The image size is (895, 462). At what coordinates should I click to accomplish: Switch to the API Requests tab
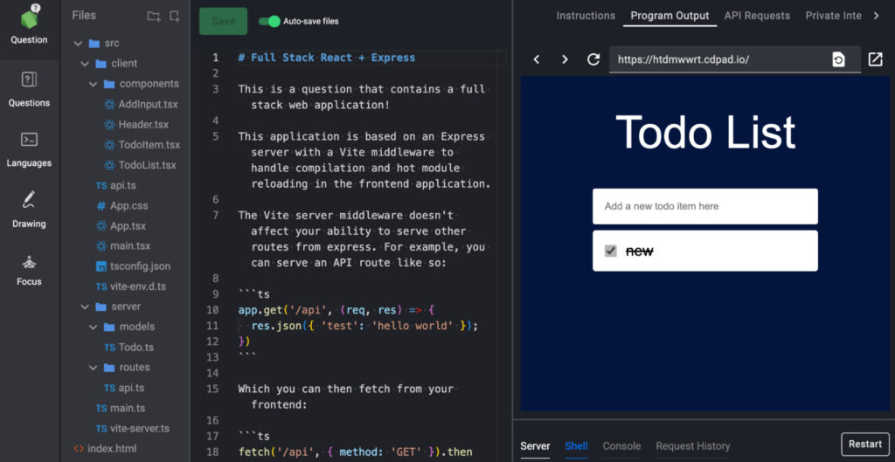757,16
